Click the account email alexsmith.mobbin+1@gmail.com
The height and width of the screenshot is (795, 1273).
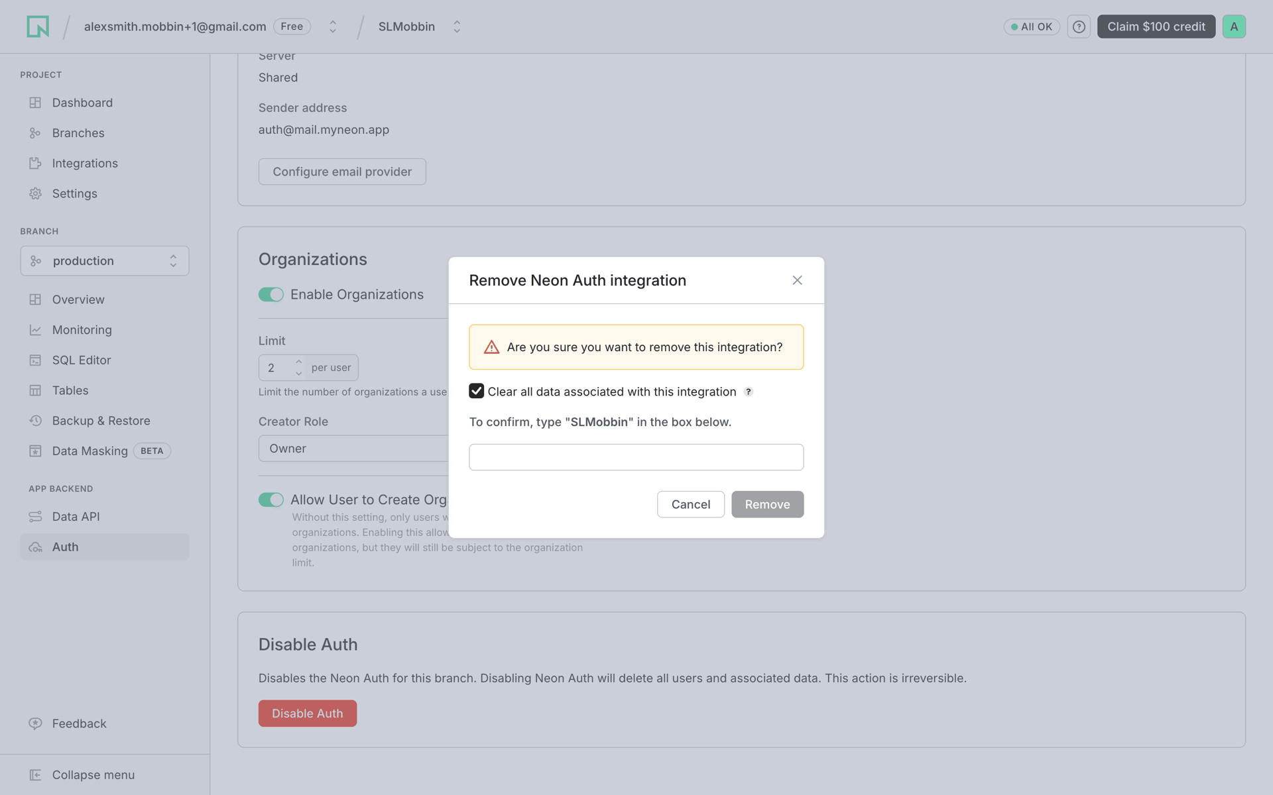[175, 26]
